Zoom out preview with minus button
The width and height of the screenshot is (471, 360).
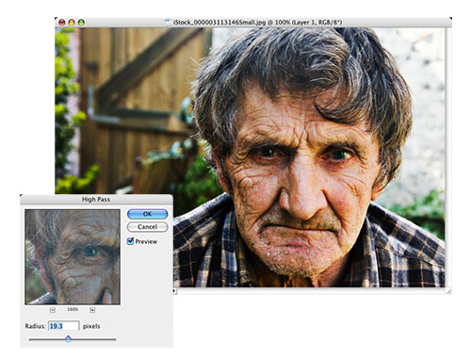(x=53, y=310)
